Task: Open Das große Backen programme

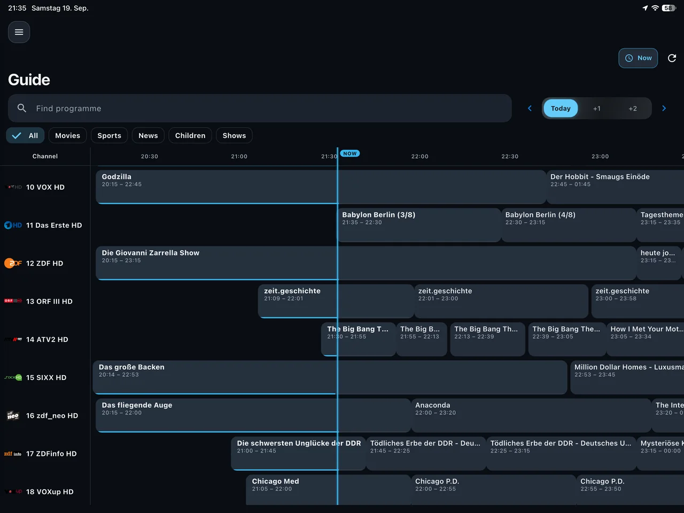Action: pyautogui.click(x=330, y=377)
